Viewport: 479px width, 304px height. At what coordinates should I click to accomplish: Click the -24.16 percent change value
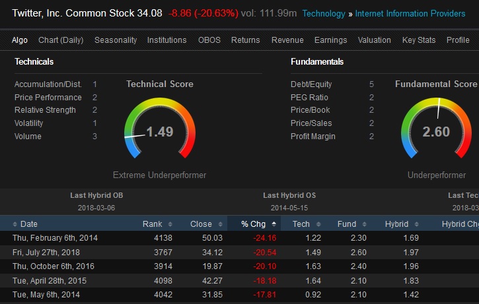point(264,238)
